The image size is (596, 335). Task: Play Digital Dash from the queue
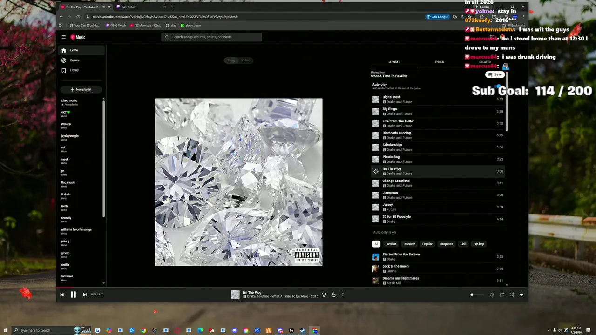(x=438, y=100)
